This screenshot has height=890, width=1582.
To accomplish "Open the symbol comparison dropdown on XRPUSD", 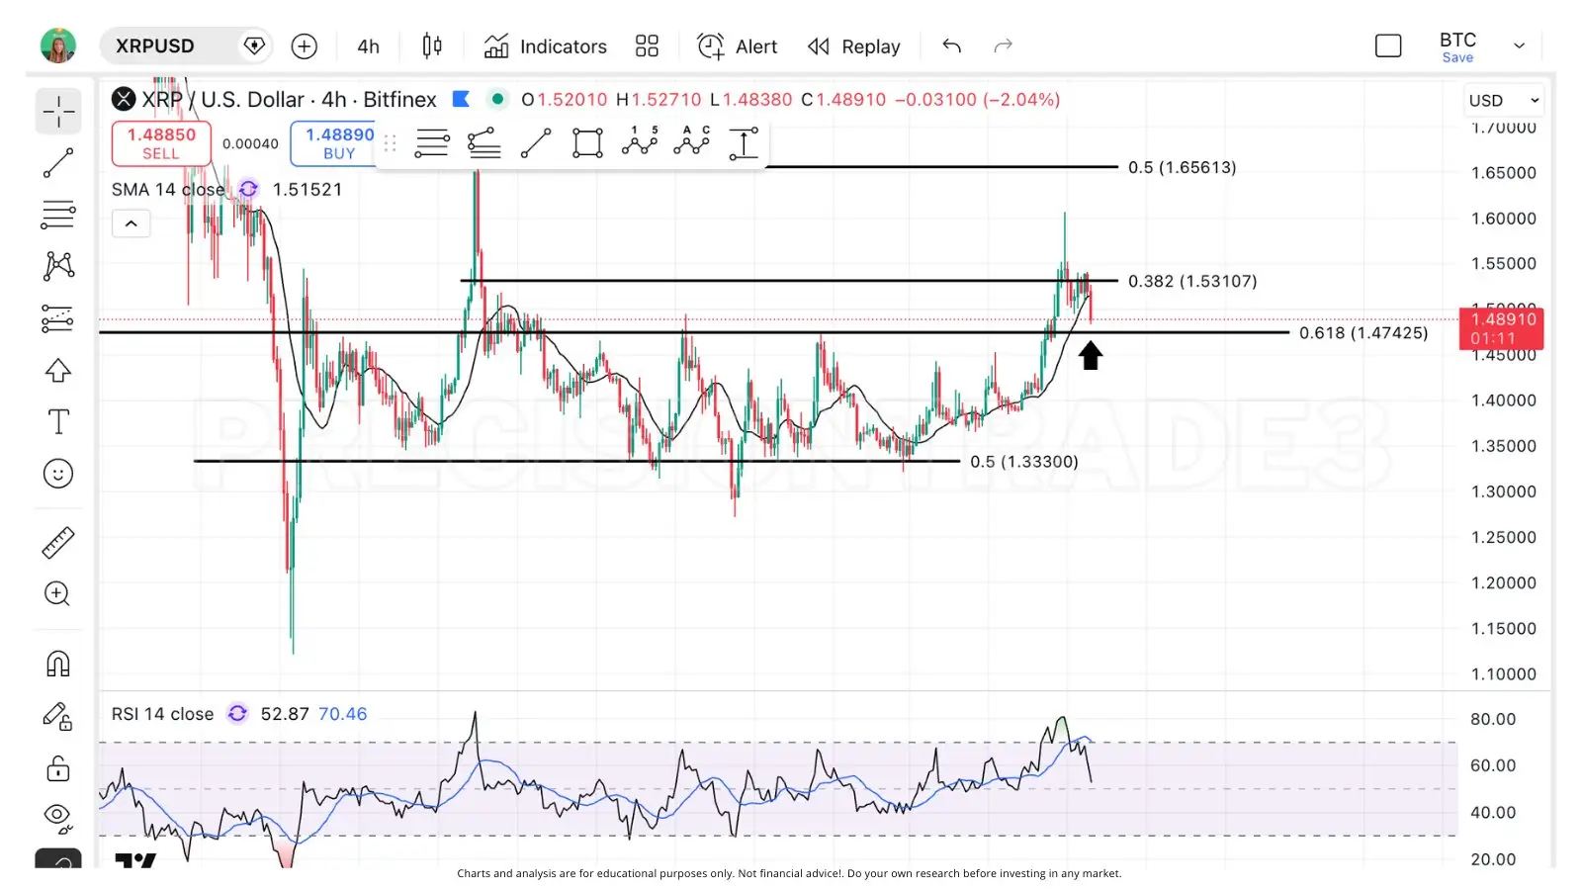I will pyautogui.click(x=254, y=45).
